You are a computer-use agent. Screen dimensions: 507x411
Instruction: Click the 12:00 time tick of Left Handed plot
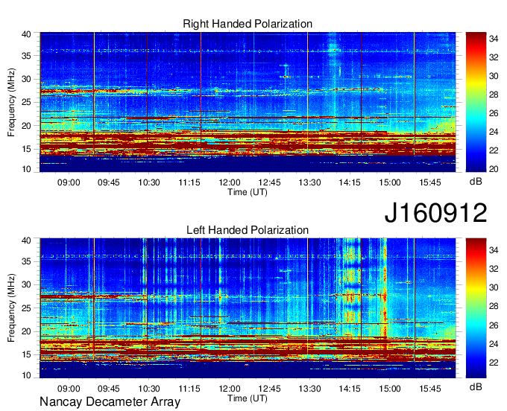[230, 389]
